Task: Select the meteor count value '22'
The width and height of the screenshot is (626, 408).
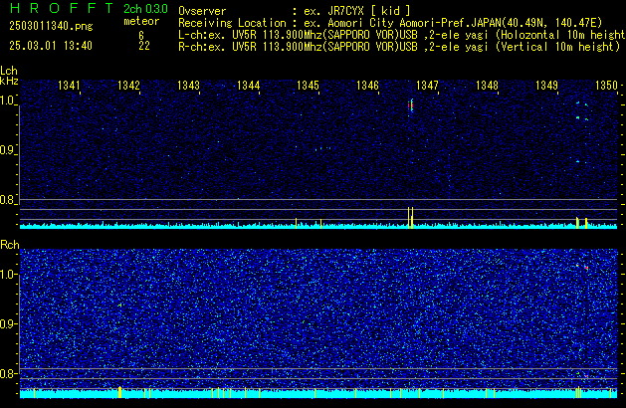Action: pyautogui.click(x=144, y=46)
